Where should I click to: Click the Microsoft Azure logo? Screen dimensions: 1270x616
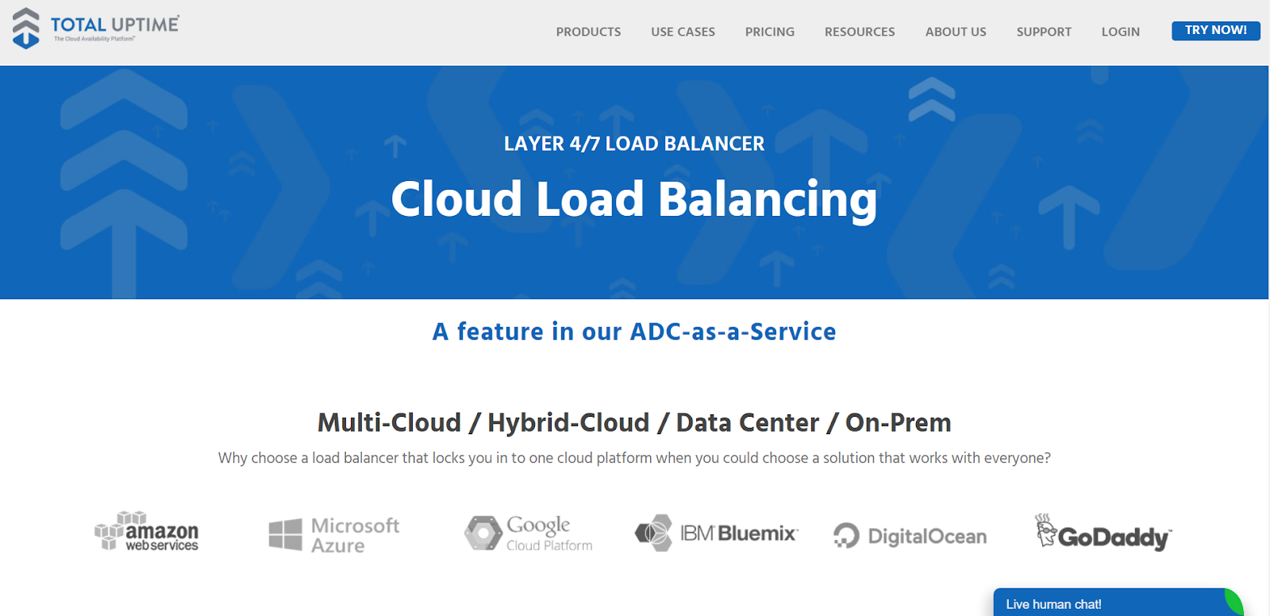click(x=334, y=534)
